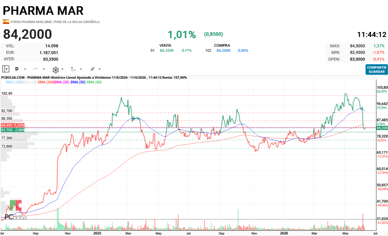Image resolution: width=388 pixels, height=236 pixels.
Task: Click the 1,01% change percentage
Action: (x=182, y=35)
